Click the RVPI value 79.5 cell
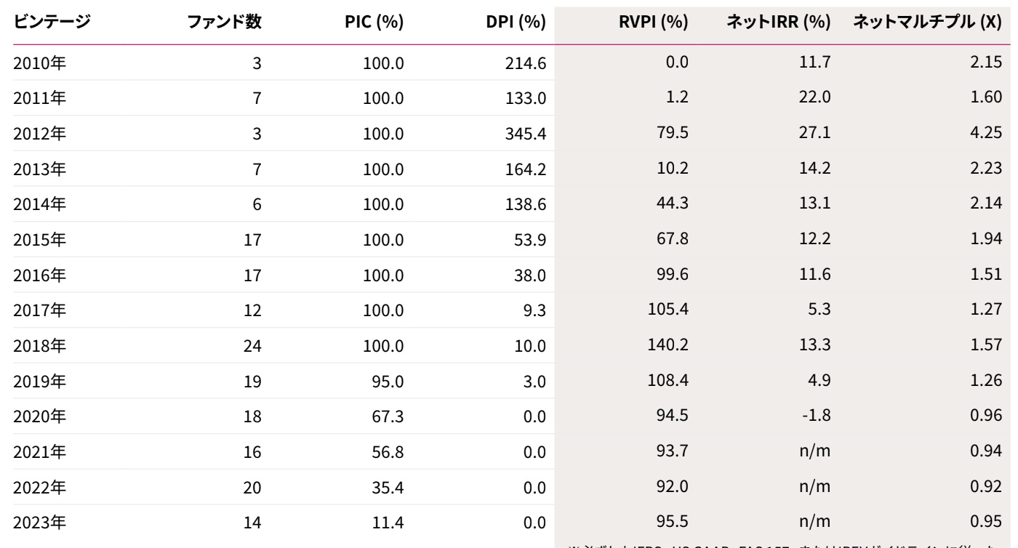Image resolution: width=1018 pixels, height=548 pixels. pos(673,134)
